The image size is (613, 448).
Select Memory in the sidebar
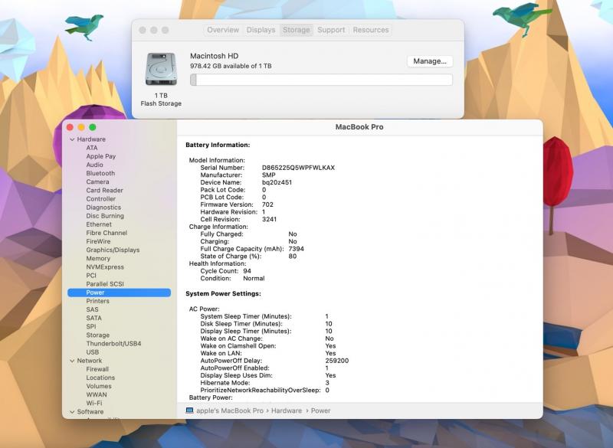tap(98, 259)
